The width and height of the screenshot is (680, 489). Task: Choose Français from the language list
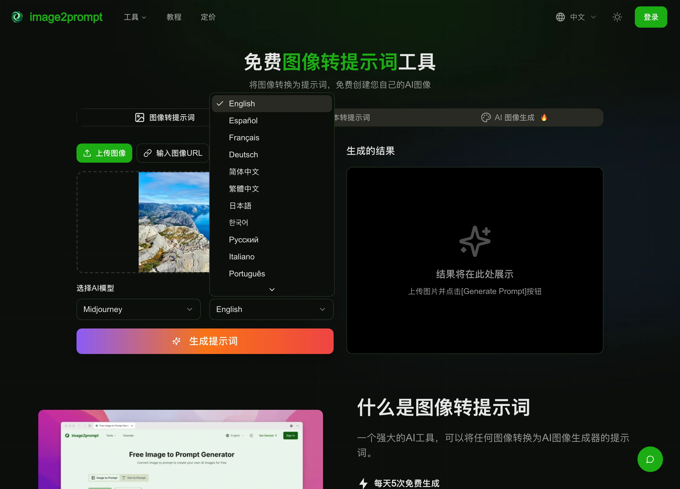tap(272, 138)
